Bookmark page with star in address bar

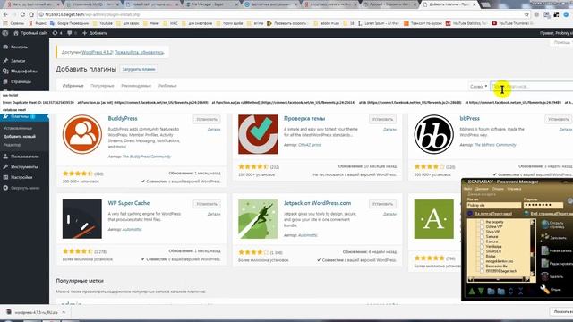click(526, 14)
